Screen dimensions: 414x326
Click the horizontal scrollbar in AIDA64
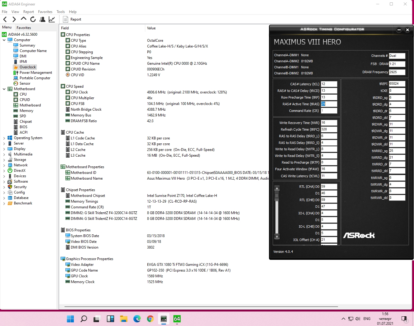click(201, 307)
